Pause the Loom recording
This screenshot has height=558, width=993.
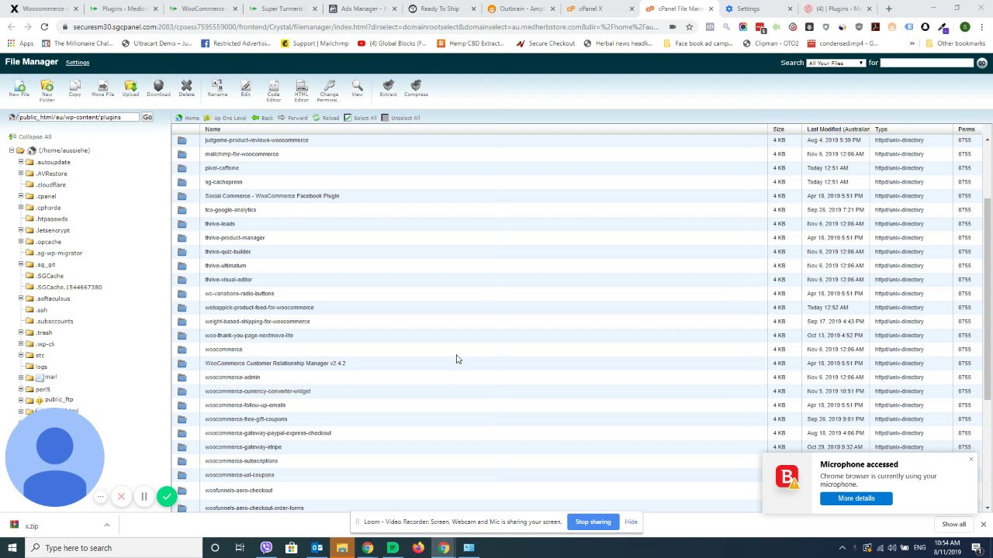click(144, 497)
